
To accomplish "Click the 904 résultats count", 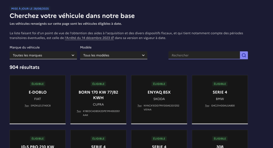I will coord(25,67).
